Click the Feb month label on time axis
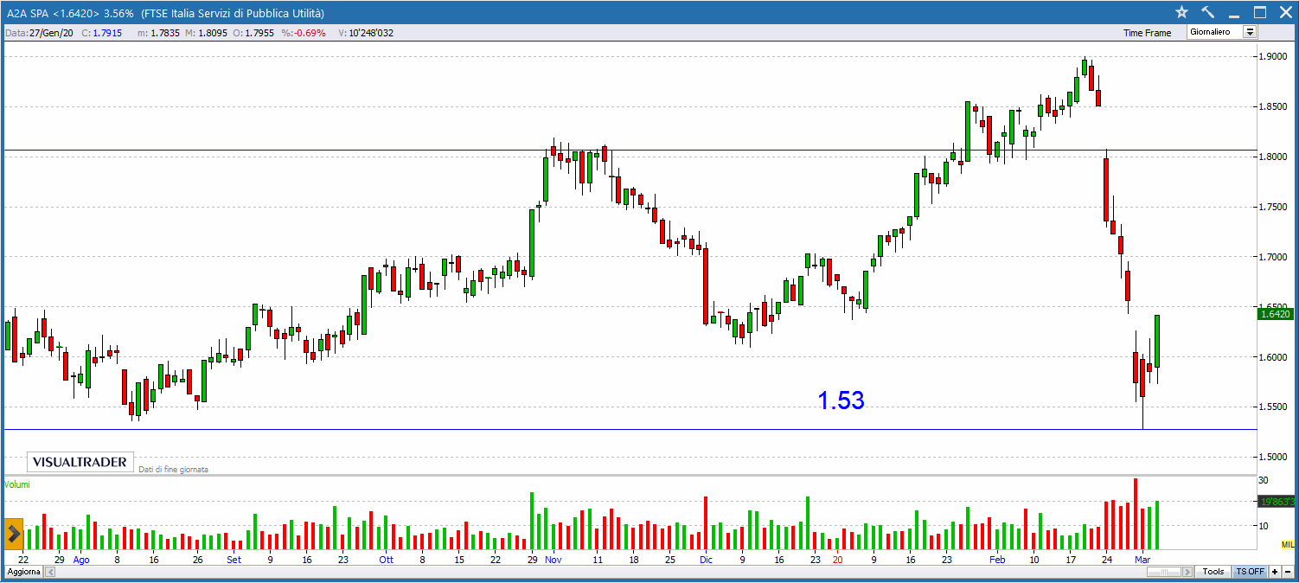The height and width of the screenshot is (583, 1299). point(996,560)
